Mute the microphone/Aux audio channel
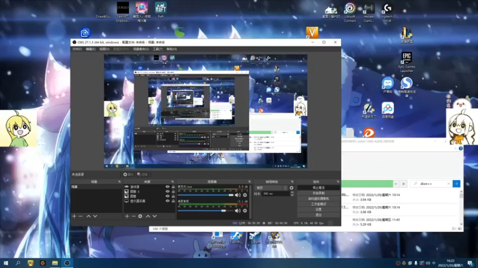The height and width of the screenshot is (268, 478). 238,195
